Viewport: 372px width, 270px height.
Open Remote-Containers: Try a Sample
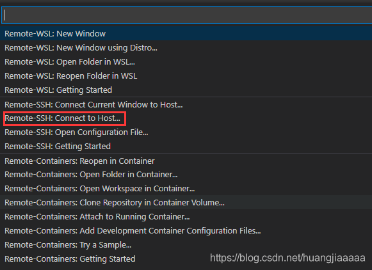pos(186,244)
